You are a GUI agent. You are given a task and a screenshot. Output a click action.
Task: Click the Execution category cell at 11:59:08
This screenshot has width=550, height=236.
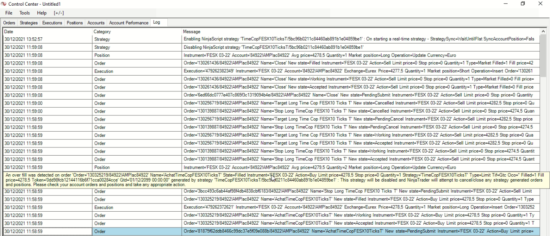pos(137,71)
